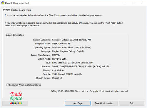Click the DirectX icon in the title bar
This screenshot has width=147, height=108.
click(3, 3)
